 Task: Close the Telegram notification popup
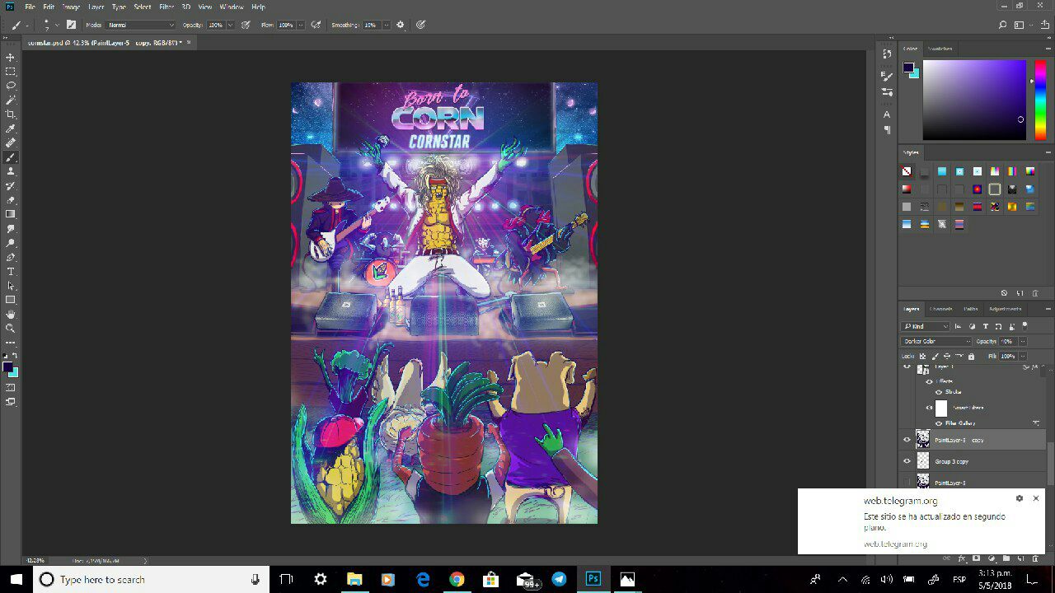click(1036, 498)
